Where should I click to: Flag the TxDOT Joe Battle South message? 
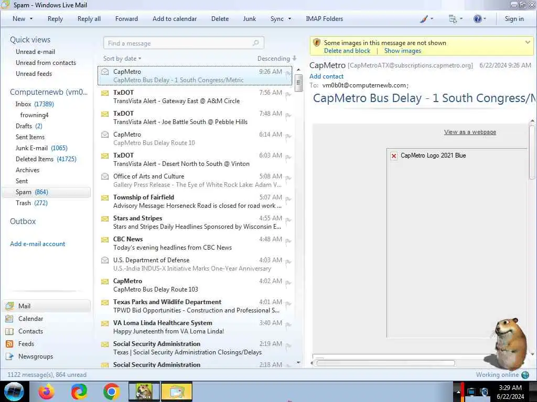click(x=288, y=116)
